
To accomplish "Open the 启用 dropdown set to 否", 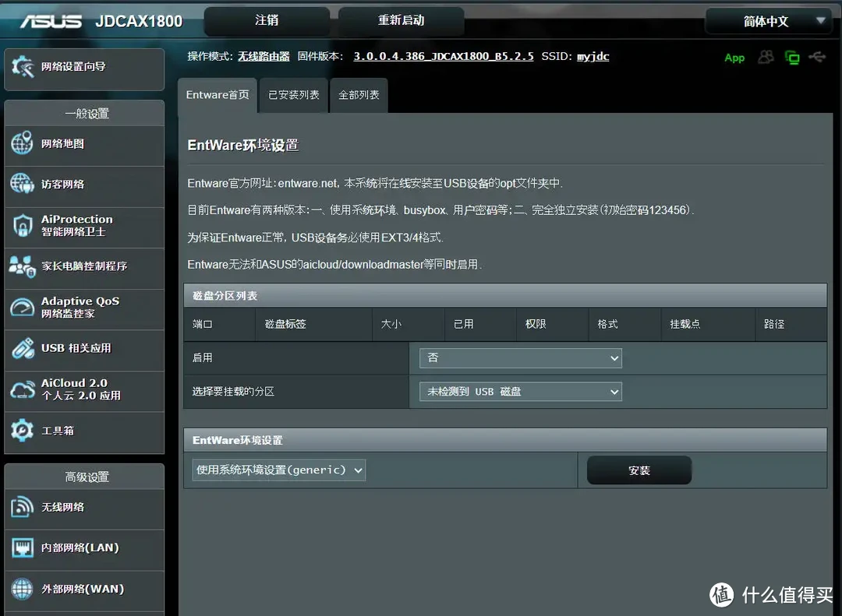I will coord(520,358).
